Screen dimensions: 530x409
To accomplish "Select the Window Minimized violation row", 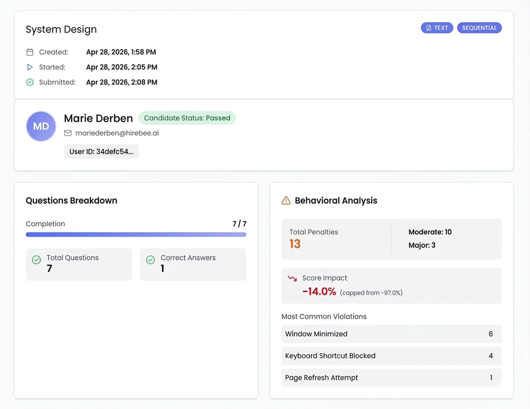I will [391, 334].
